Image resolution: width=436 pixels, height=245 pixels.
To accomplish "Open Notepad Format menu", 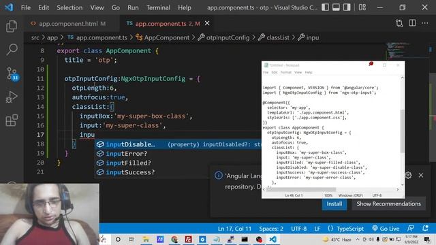I will tap(286, 72).
